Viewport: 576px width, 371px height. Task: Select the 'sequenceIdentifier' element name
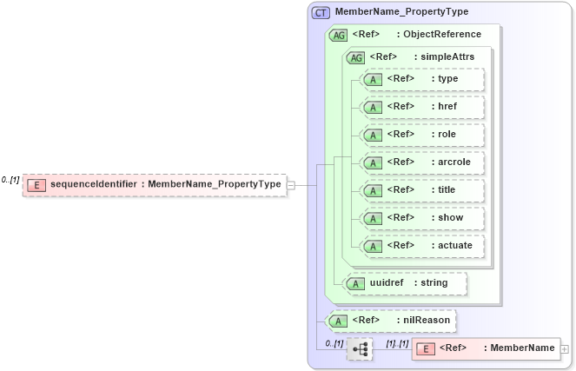coord(94,184)
